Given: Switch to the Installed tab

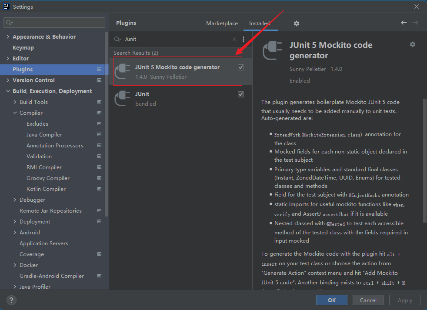Looking at the screenshot, I should (260, 23).
